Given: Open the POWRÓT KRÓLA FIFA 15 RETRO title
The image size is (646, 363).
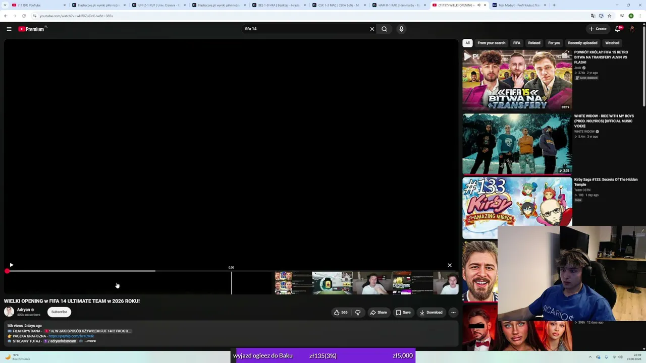Looking at the screenshot, I should pyautogui.click(x=601, y=57).
